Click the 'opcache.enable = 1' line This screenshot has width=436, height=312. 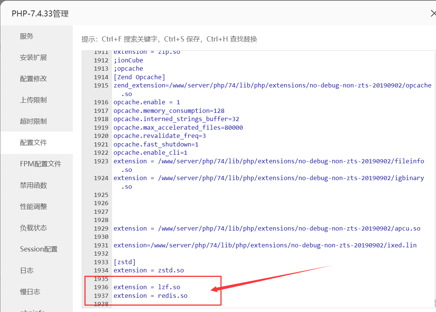(146, 102)
